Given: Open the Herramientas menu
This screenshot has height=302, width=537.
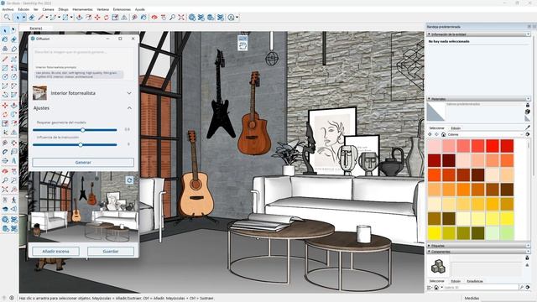Looking at the screenshot, I should (x=82, y=9).
